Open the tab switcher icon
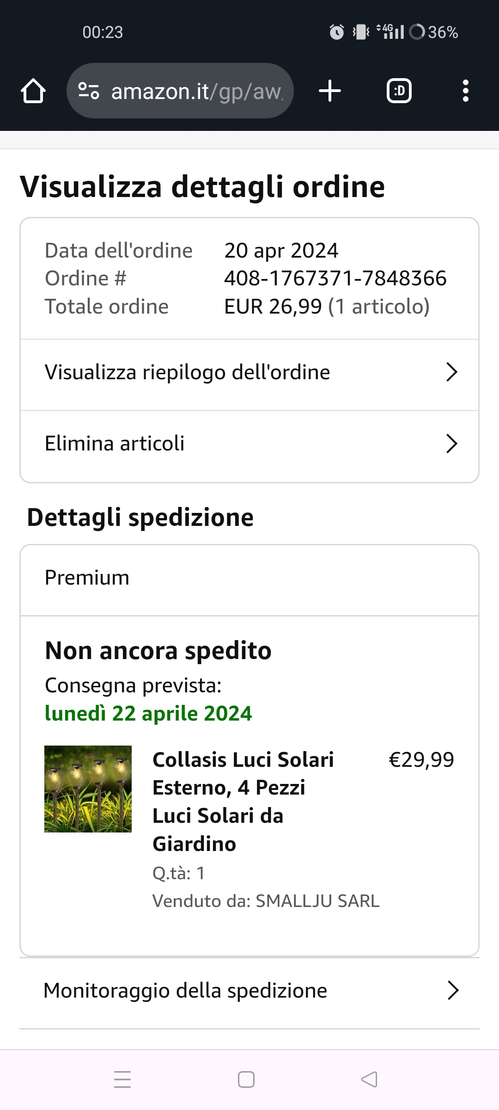 (399, 91)
